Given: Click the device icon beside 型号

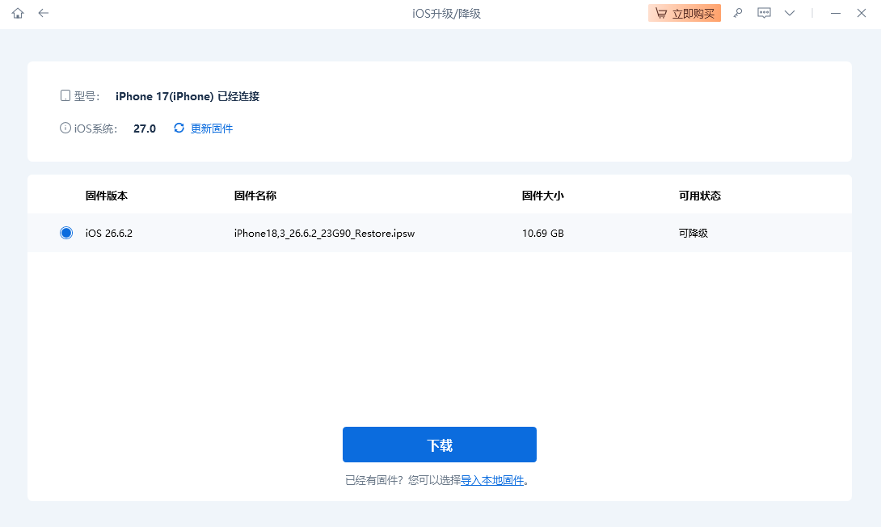Looking at the screenshot, I should (x=65, y=95).
